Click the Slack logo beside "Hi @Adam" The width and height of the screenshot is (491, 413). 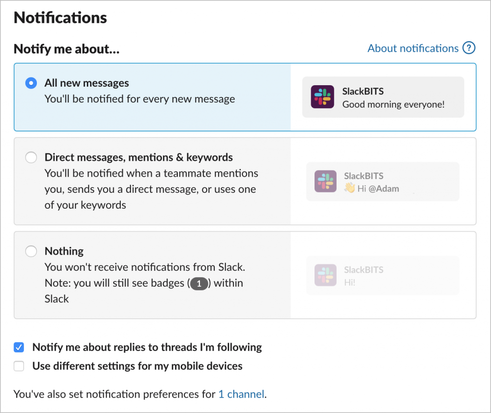pos(326,181)
